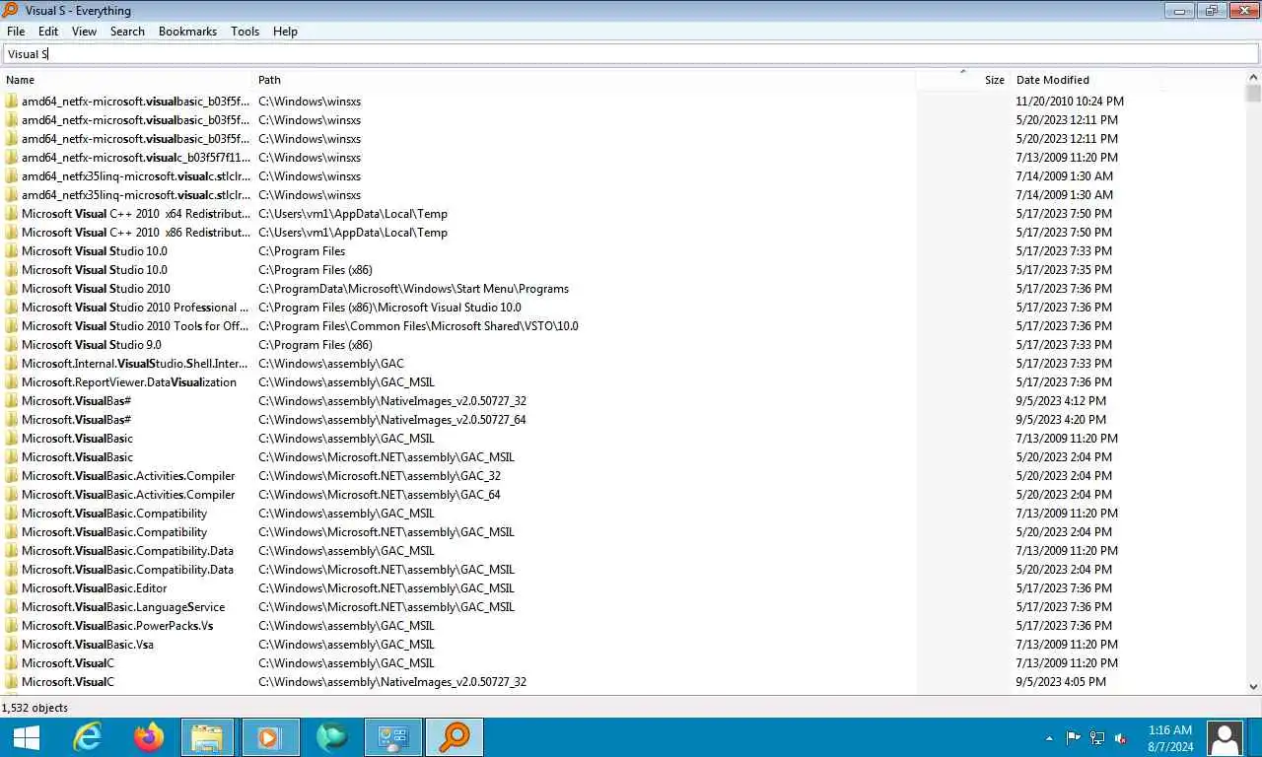The image size is (1262, 757).
Task: Open the Help menu
Action: point(285,32)
